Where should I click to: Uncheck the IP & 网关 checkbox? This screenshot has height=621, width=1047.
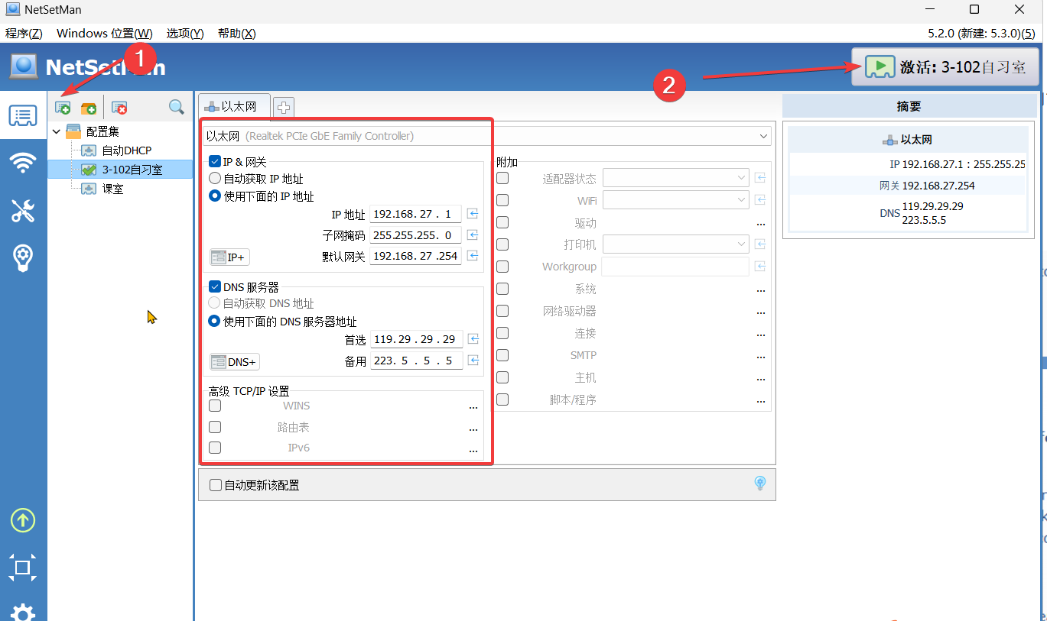point(215,162)
